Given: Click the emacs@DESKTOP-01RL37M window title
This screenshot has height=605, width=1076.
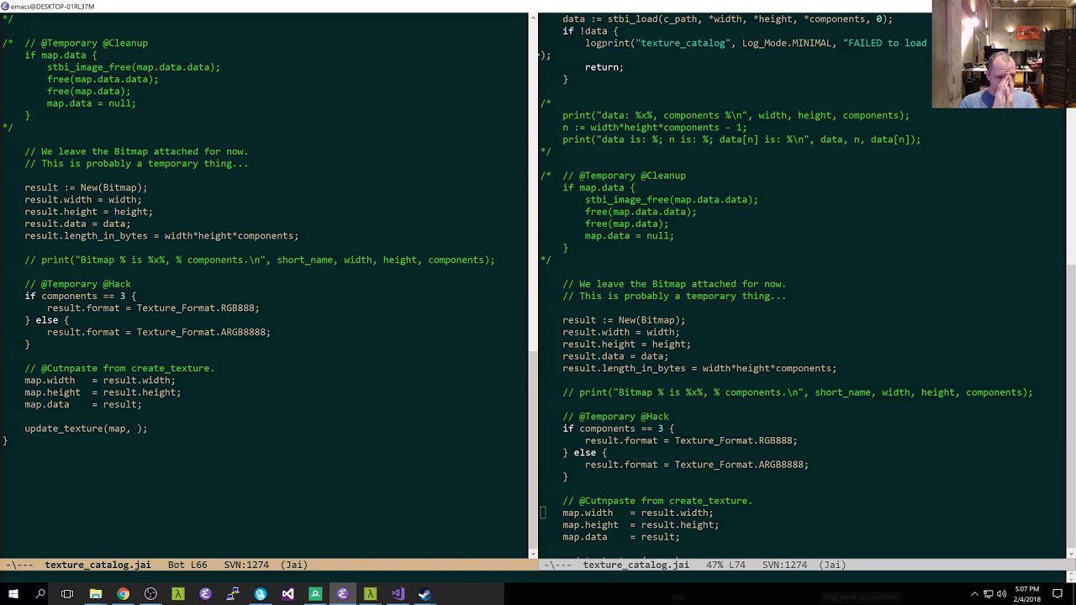Looking at the screenshot, I should (x=52, y=6).
